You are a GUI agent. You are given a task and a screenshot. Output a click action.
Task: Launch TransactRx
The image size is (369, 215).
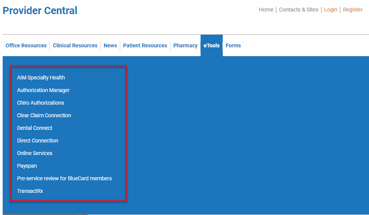pyautogui.click(x=30, y=191)
